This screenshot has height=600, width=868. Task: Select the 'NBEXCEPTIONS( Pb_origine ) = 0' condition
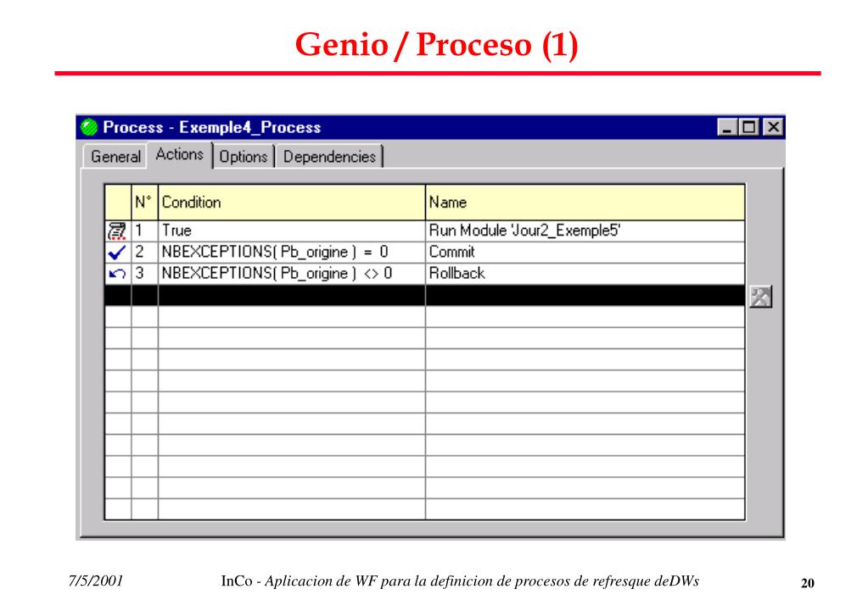[292, 253]
